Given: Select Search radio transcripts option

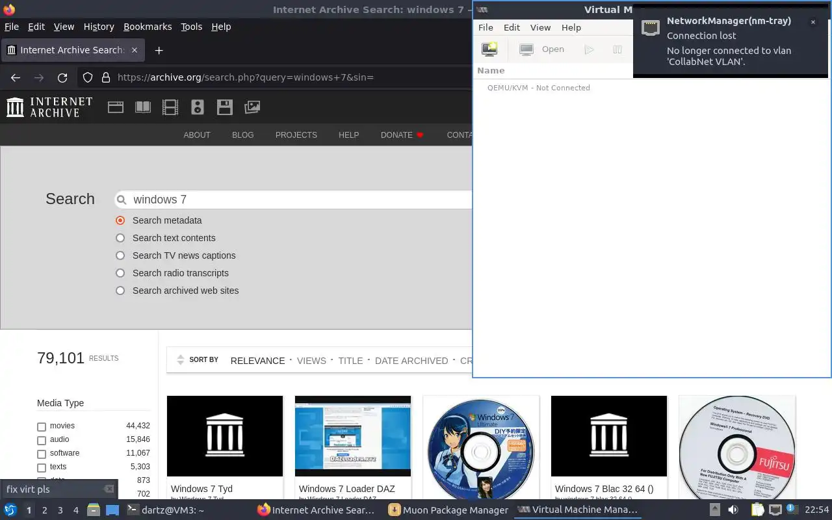Looking at the screenshot, I should coord(120,273).
